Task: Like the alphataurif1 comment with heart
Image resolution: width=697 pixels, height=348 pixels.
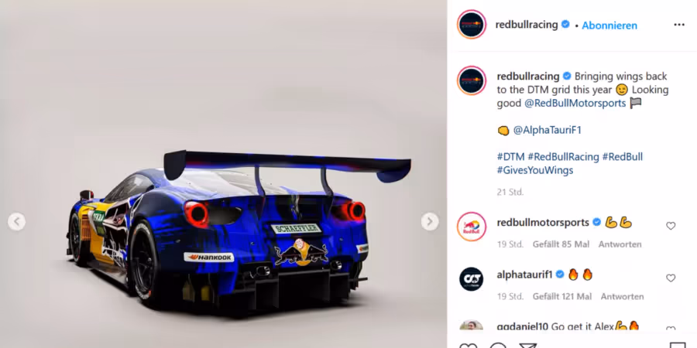Action: (671, 278)
